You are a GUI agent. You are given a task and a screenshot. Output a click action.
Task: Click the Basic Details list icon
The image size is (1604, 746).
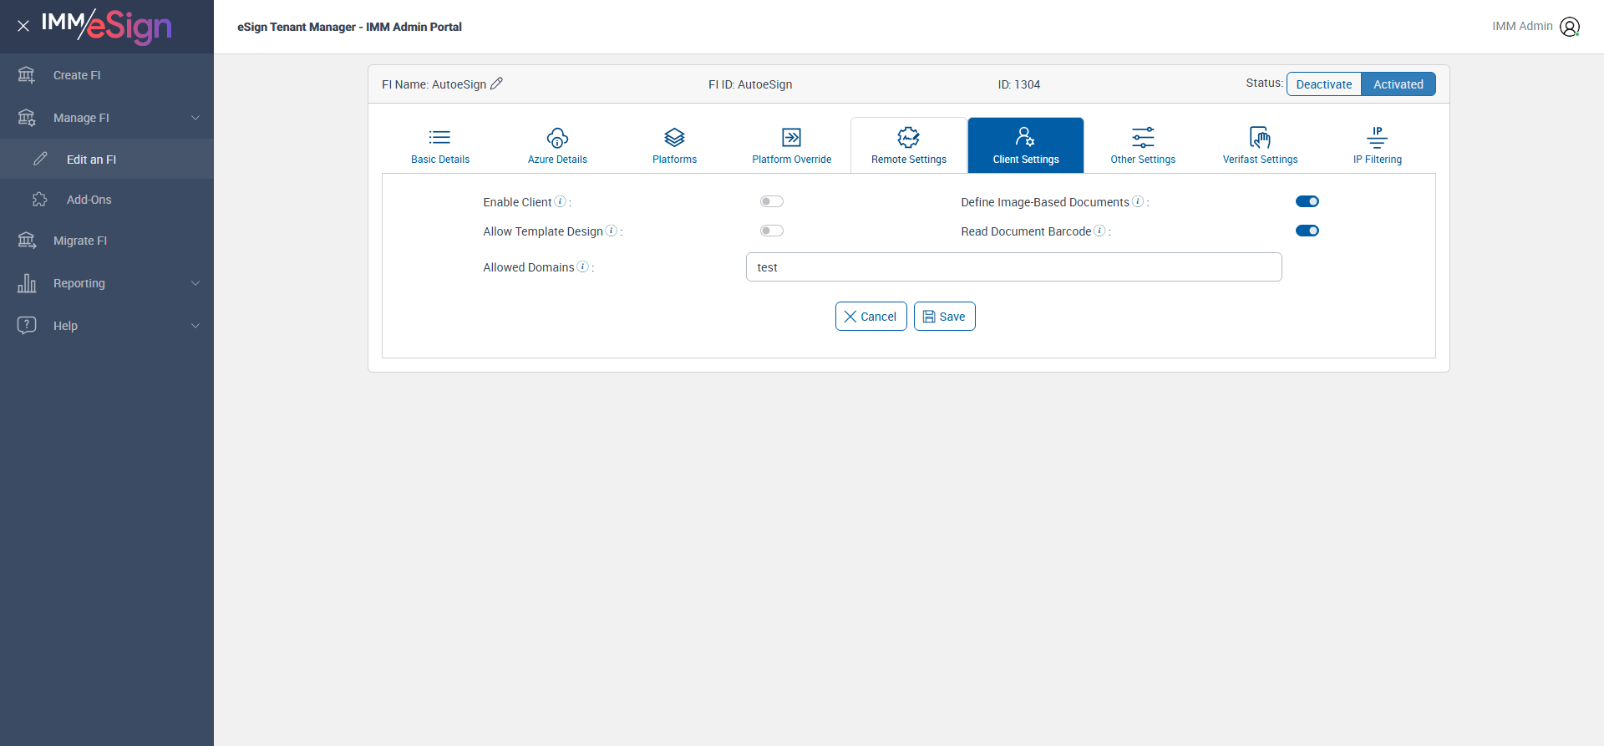point(440,137)
